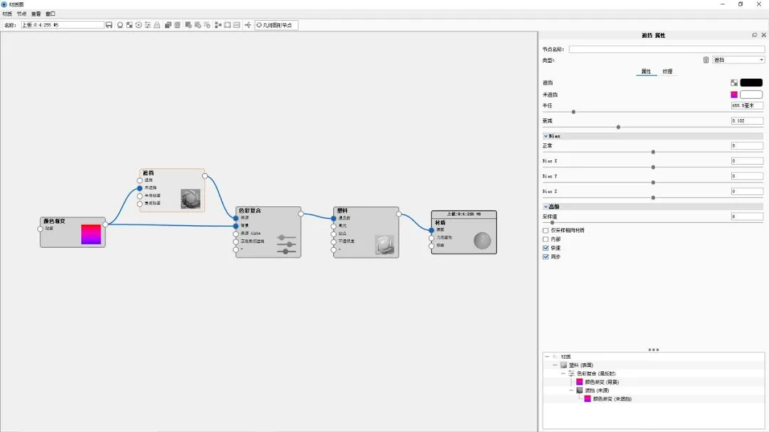Collapse the 高级 section

(546, 206)
